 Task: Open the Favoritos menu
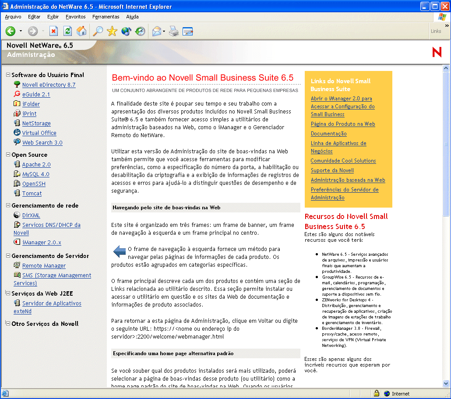point(75,17)
